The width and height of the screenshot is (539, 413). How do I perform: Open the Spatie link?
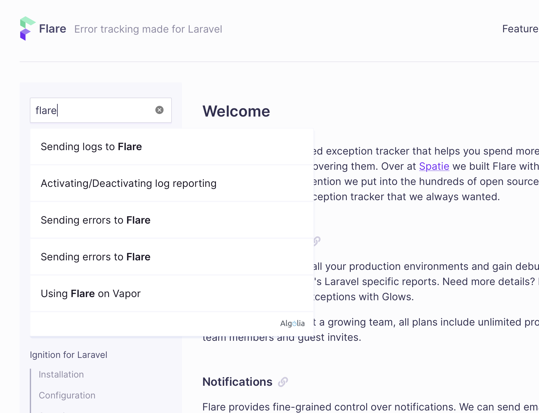434,166
